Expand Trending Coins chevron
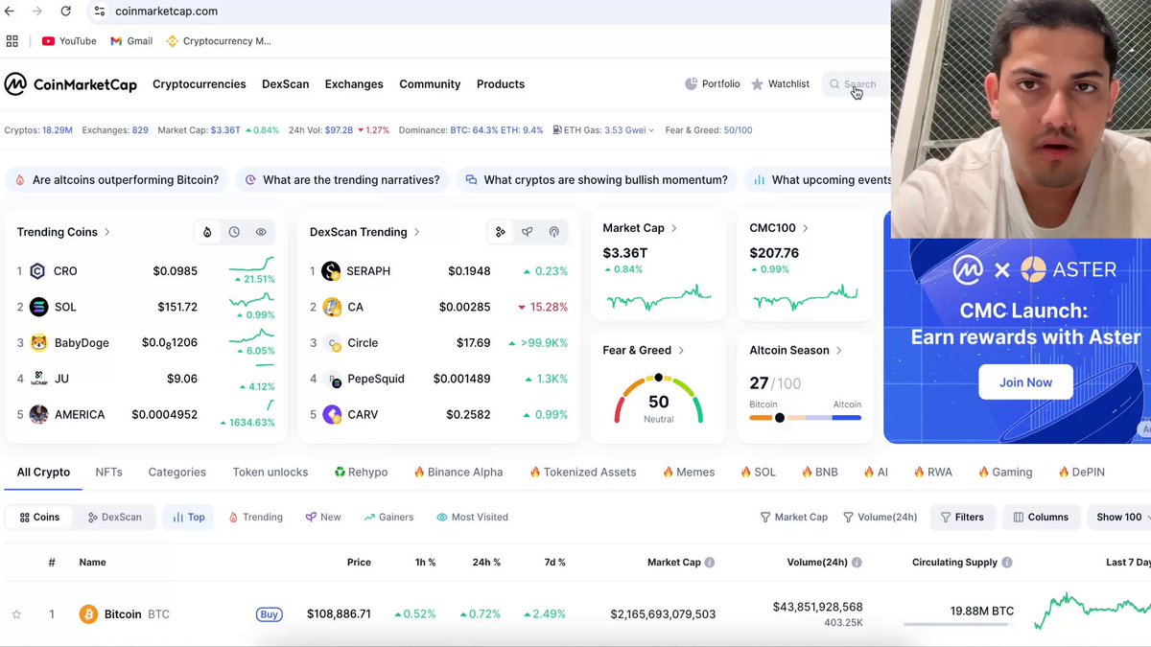 (106, 232)
